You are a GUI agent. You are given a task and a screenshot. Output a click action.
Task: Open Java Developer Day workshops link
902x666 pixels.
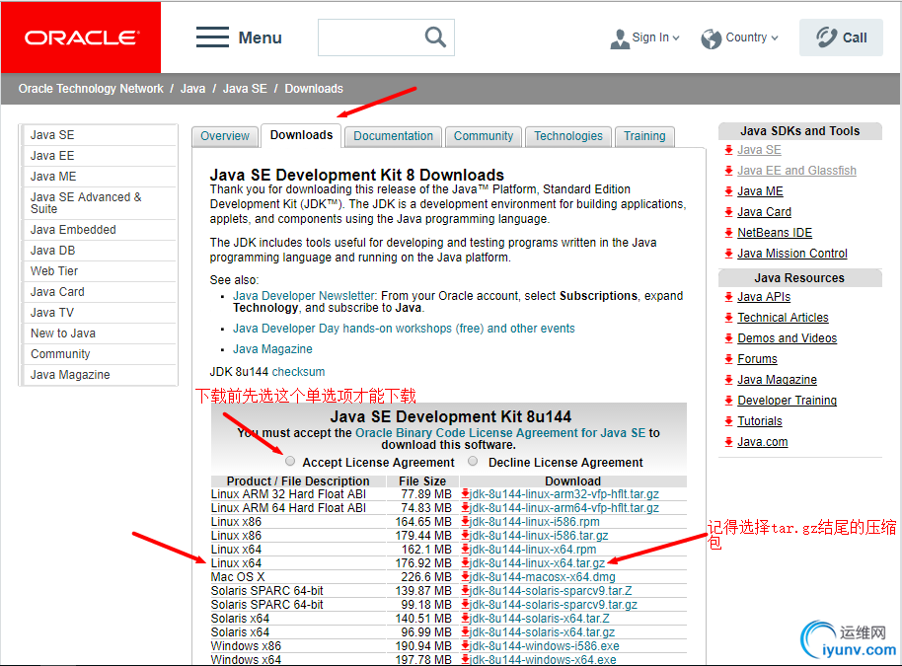(404, 329)
